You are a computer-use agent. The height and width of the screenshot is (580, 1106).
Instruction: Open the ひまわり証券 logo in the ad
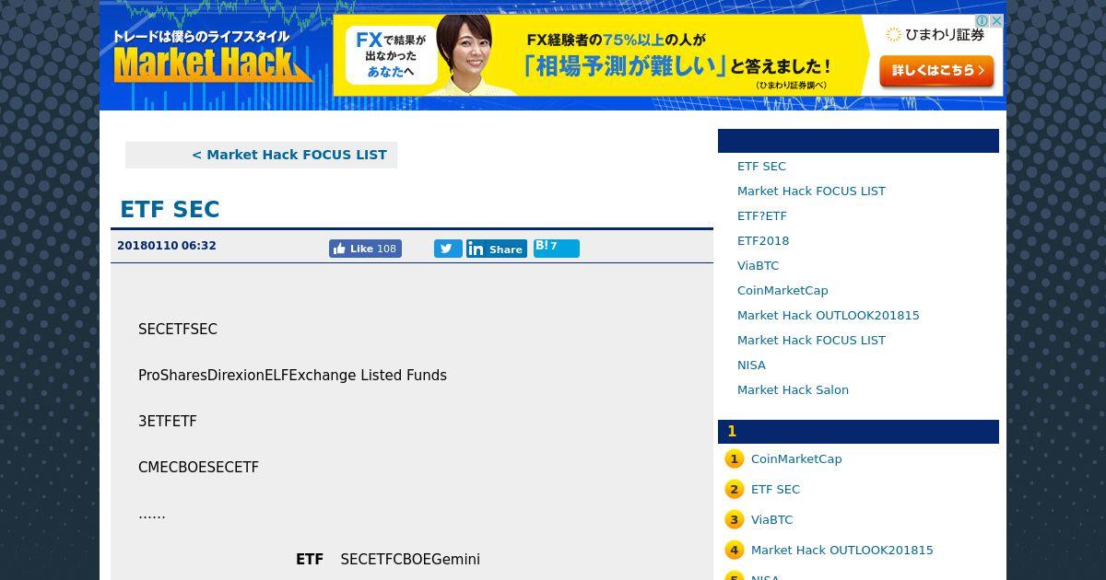(x=935, y=35)
